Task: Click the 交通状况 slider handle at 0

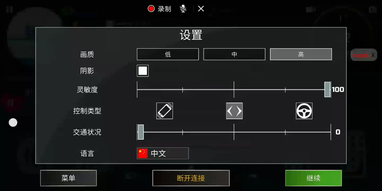Action: pyautogui.click(x=141, y=132)
